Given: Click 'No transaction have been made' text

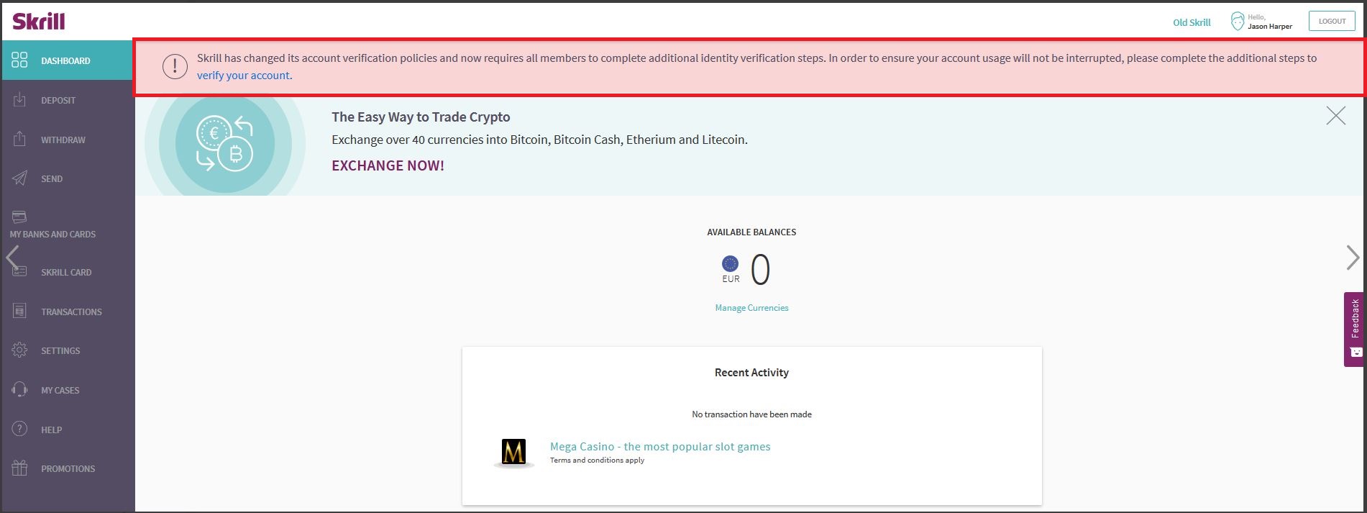Looking at the screenshot, I should [x=751, y=414].
